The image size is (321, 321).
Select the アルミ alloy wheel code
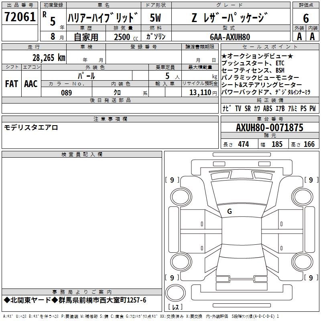pos(293,108)
